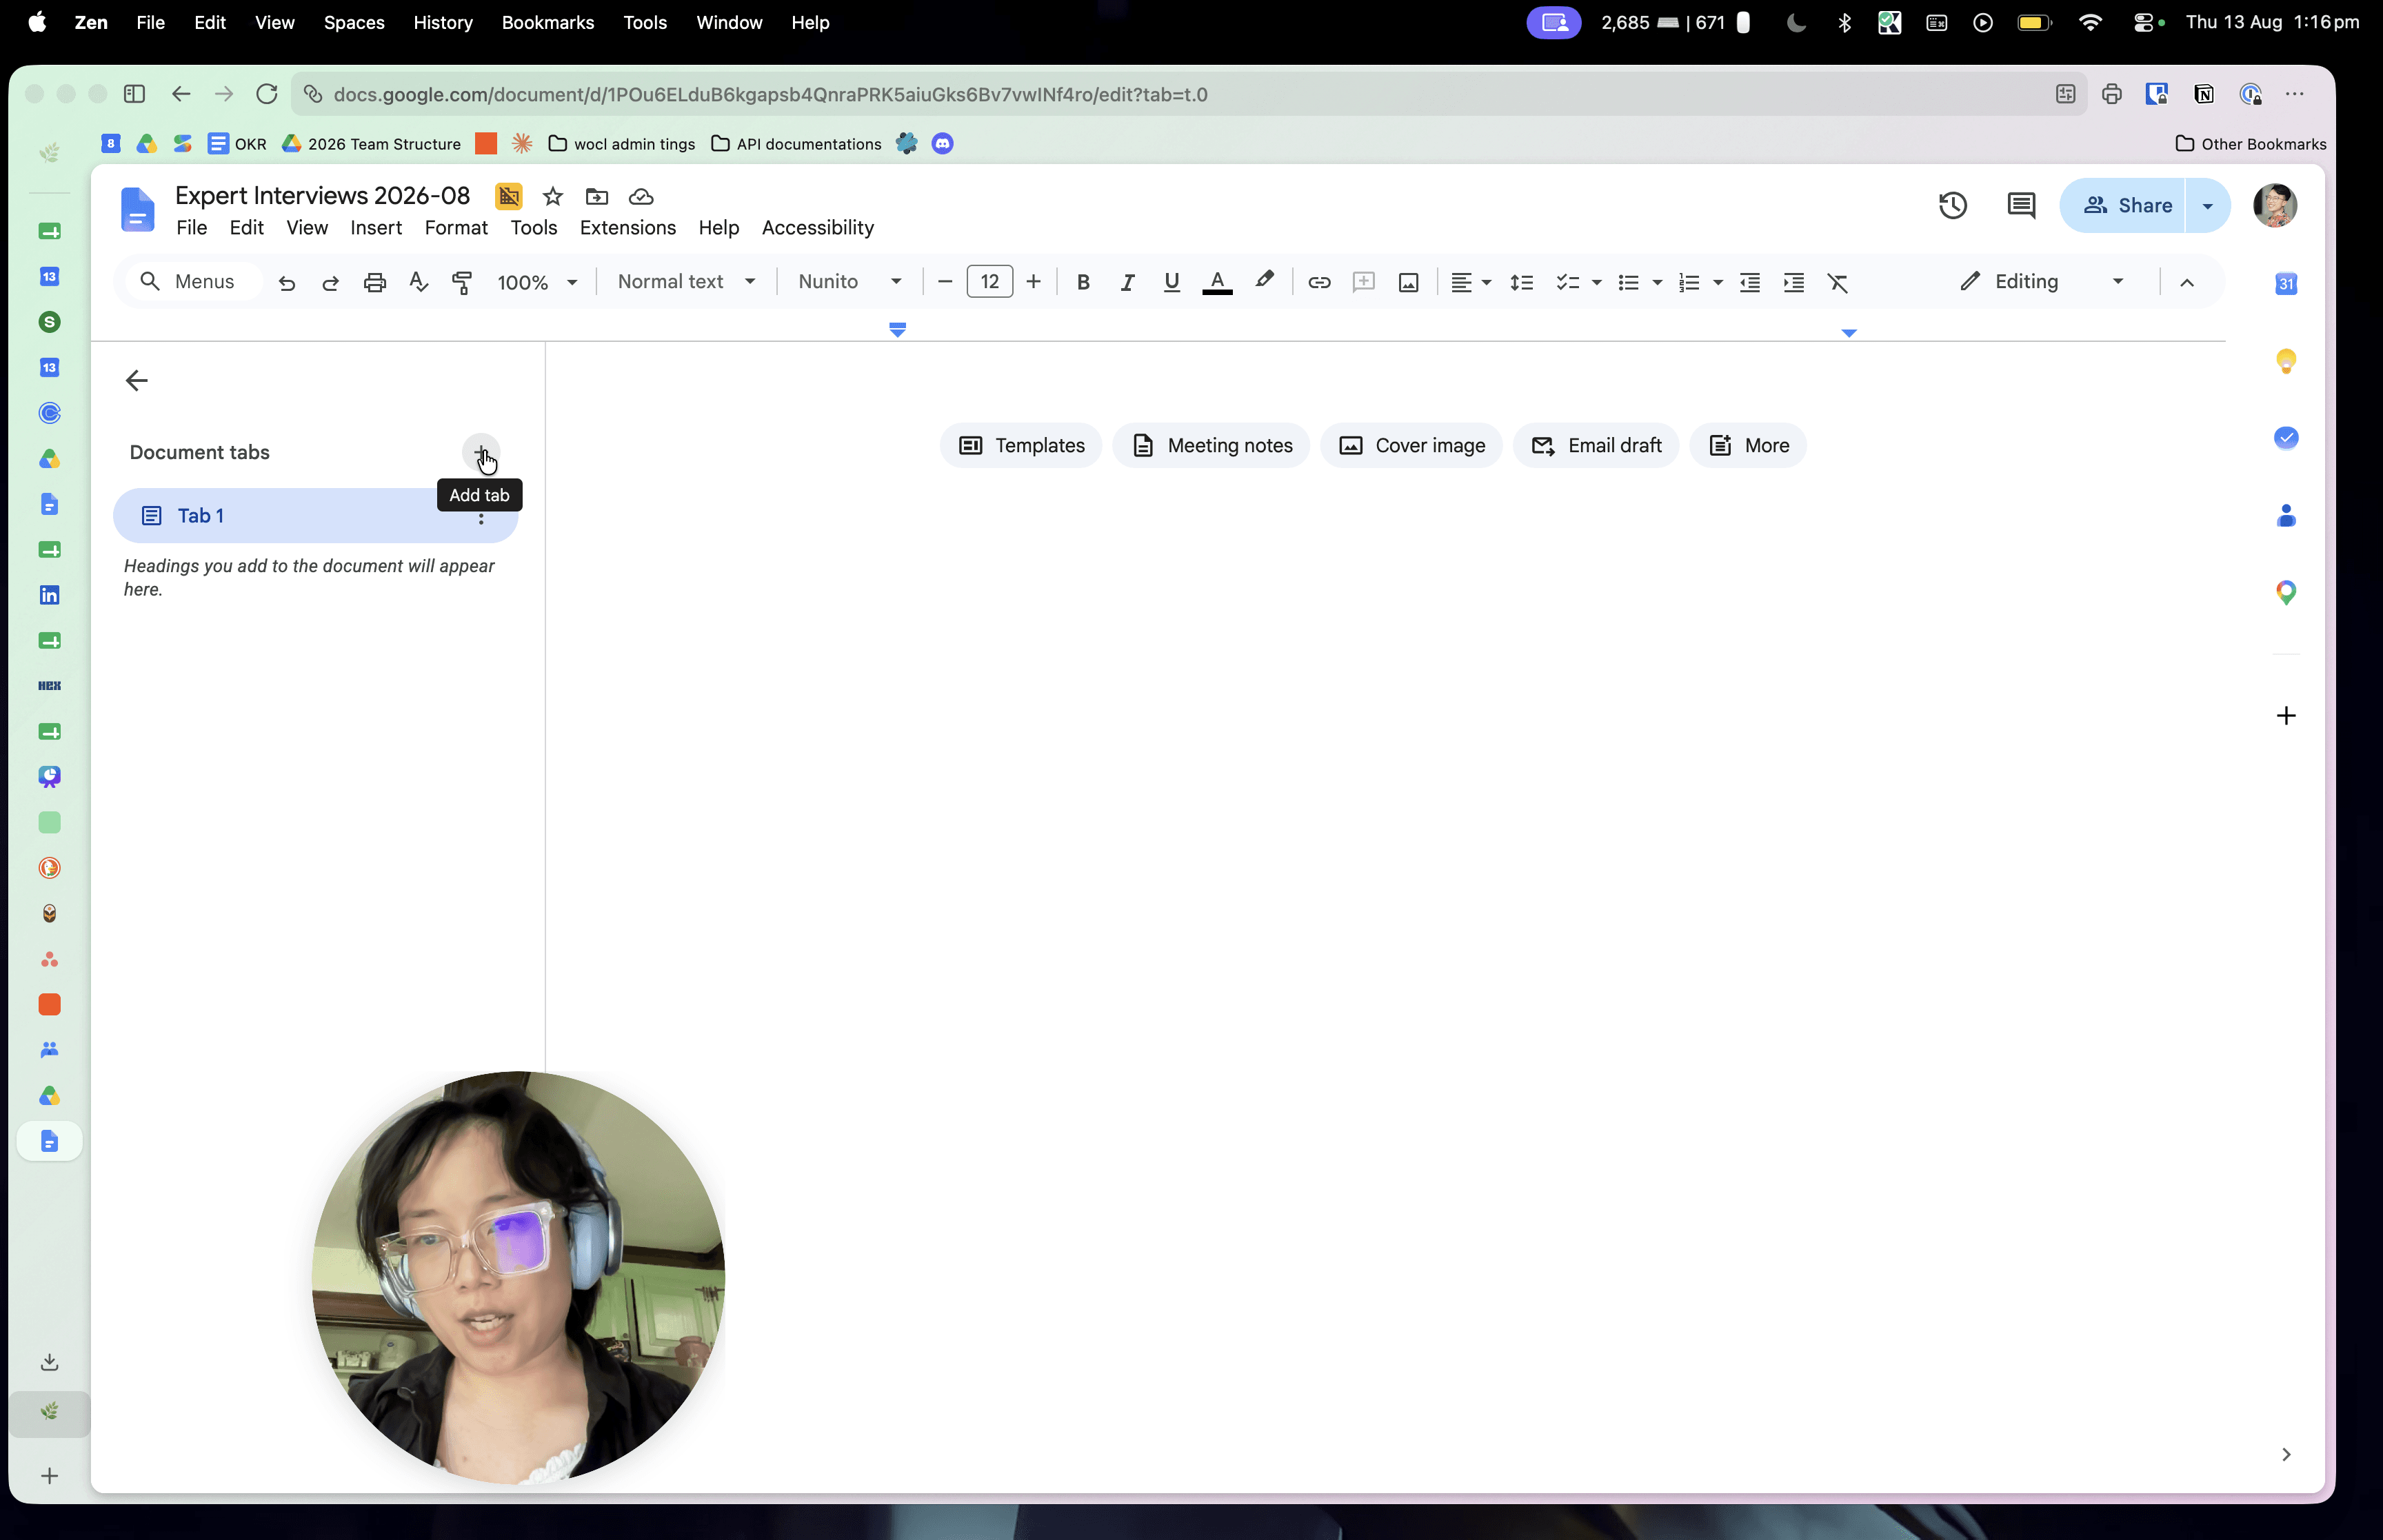
Task: Toggle underline formatting
Action: click(1172, 283)
